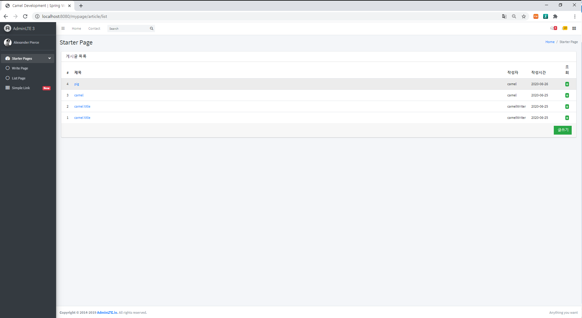Click writer camel in pig row
Screen dimensions: 582x318
tap(512, 84)
